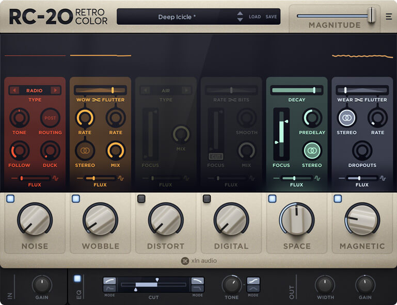Click the output Width knob

325,285
